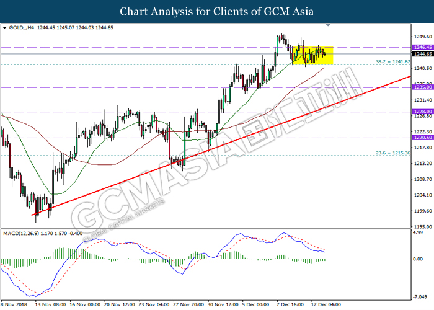Image resolution: width=434 pixels, height=310 pixels.
Task: Select the 1246.45 price level label
Action: (423, 47)
